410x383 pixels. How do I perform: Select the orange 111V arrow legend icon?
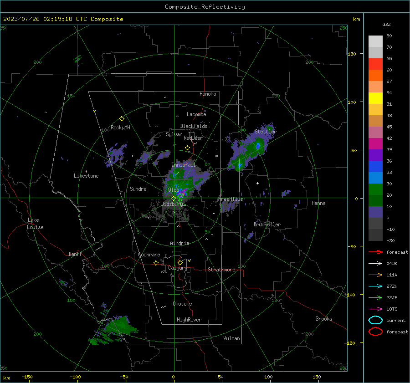[375, 275]
